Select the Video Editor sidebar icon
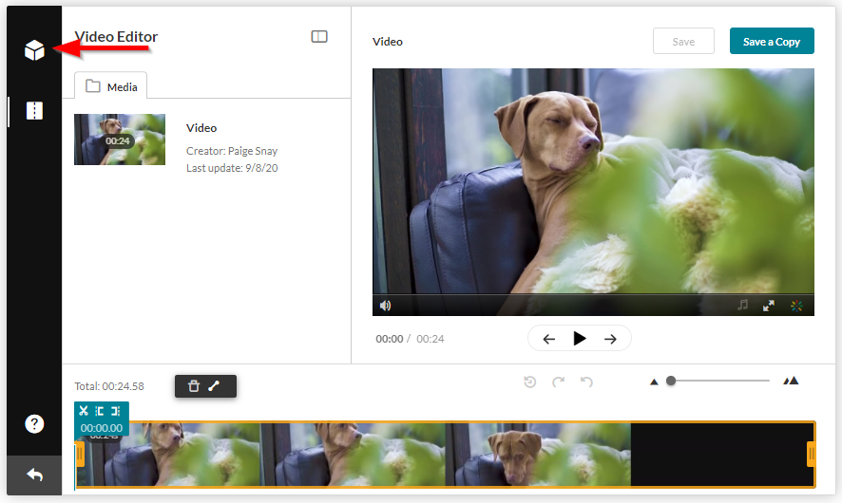Image resolution: width=842 pixels, height=503 pixels. (x=34, y=111)
